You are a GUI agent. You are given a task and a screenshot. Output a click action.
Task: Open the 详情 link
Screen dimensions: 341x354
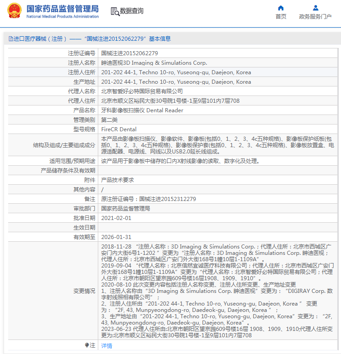[x=106, y=346]
